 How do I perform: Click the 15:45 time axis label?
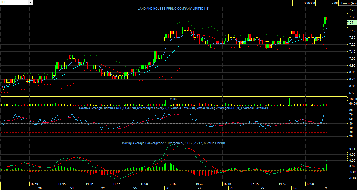[227, 184]
